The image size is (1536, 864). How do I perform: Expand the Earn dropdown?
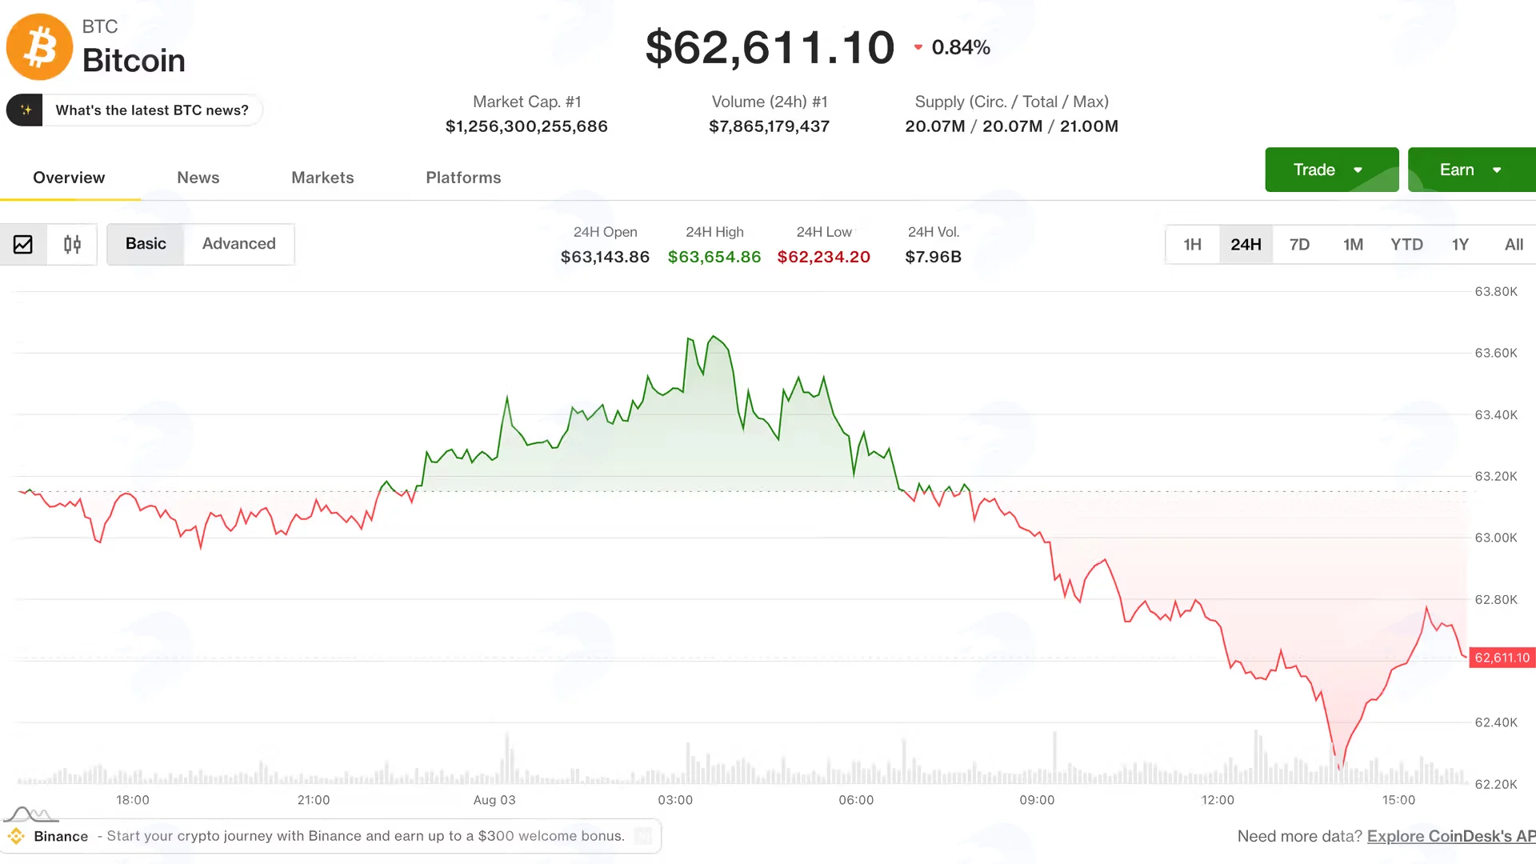pyautogui.click(x=1472, y=170)
